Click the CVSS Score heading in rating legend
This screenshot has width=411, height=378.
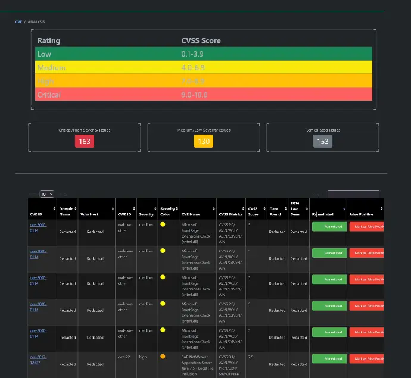coord(201,40)
